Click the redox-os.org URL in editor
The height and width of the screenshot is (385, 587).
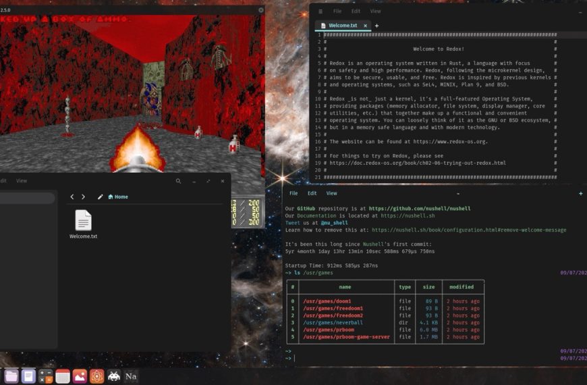448,142
